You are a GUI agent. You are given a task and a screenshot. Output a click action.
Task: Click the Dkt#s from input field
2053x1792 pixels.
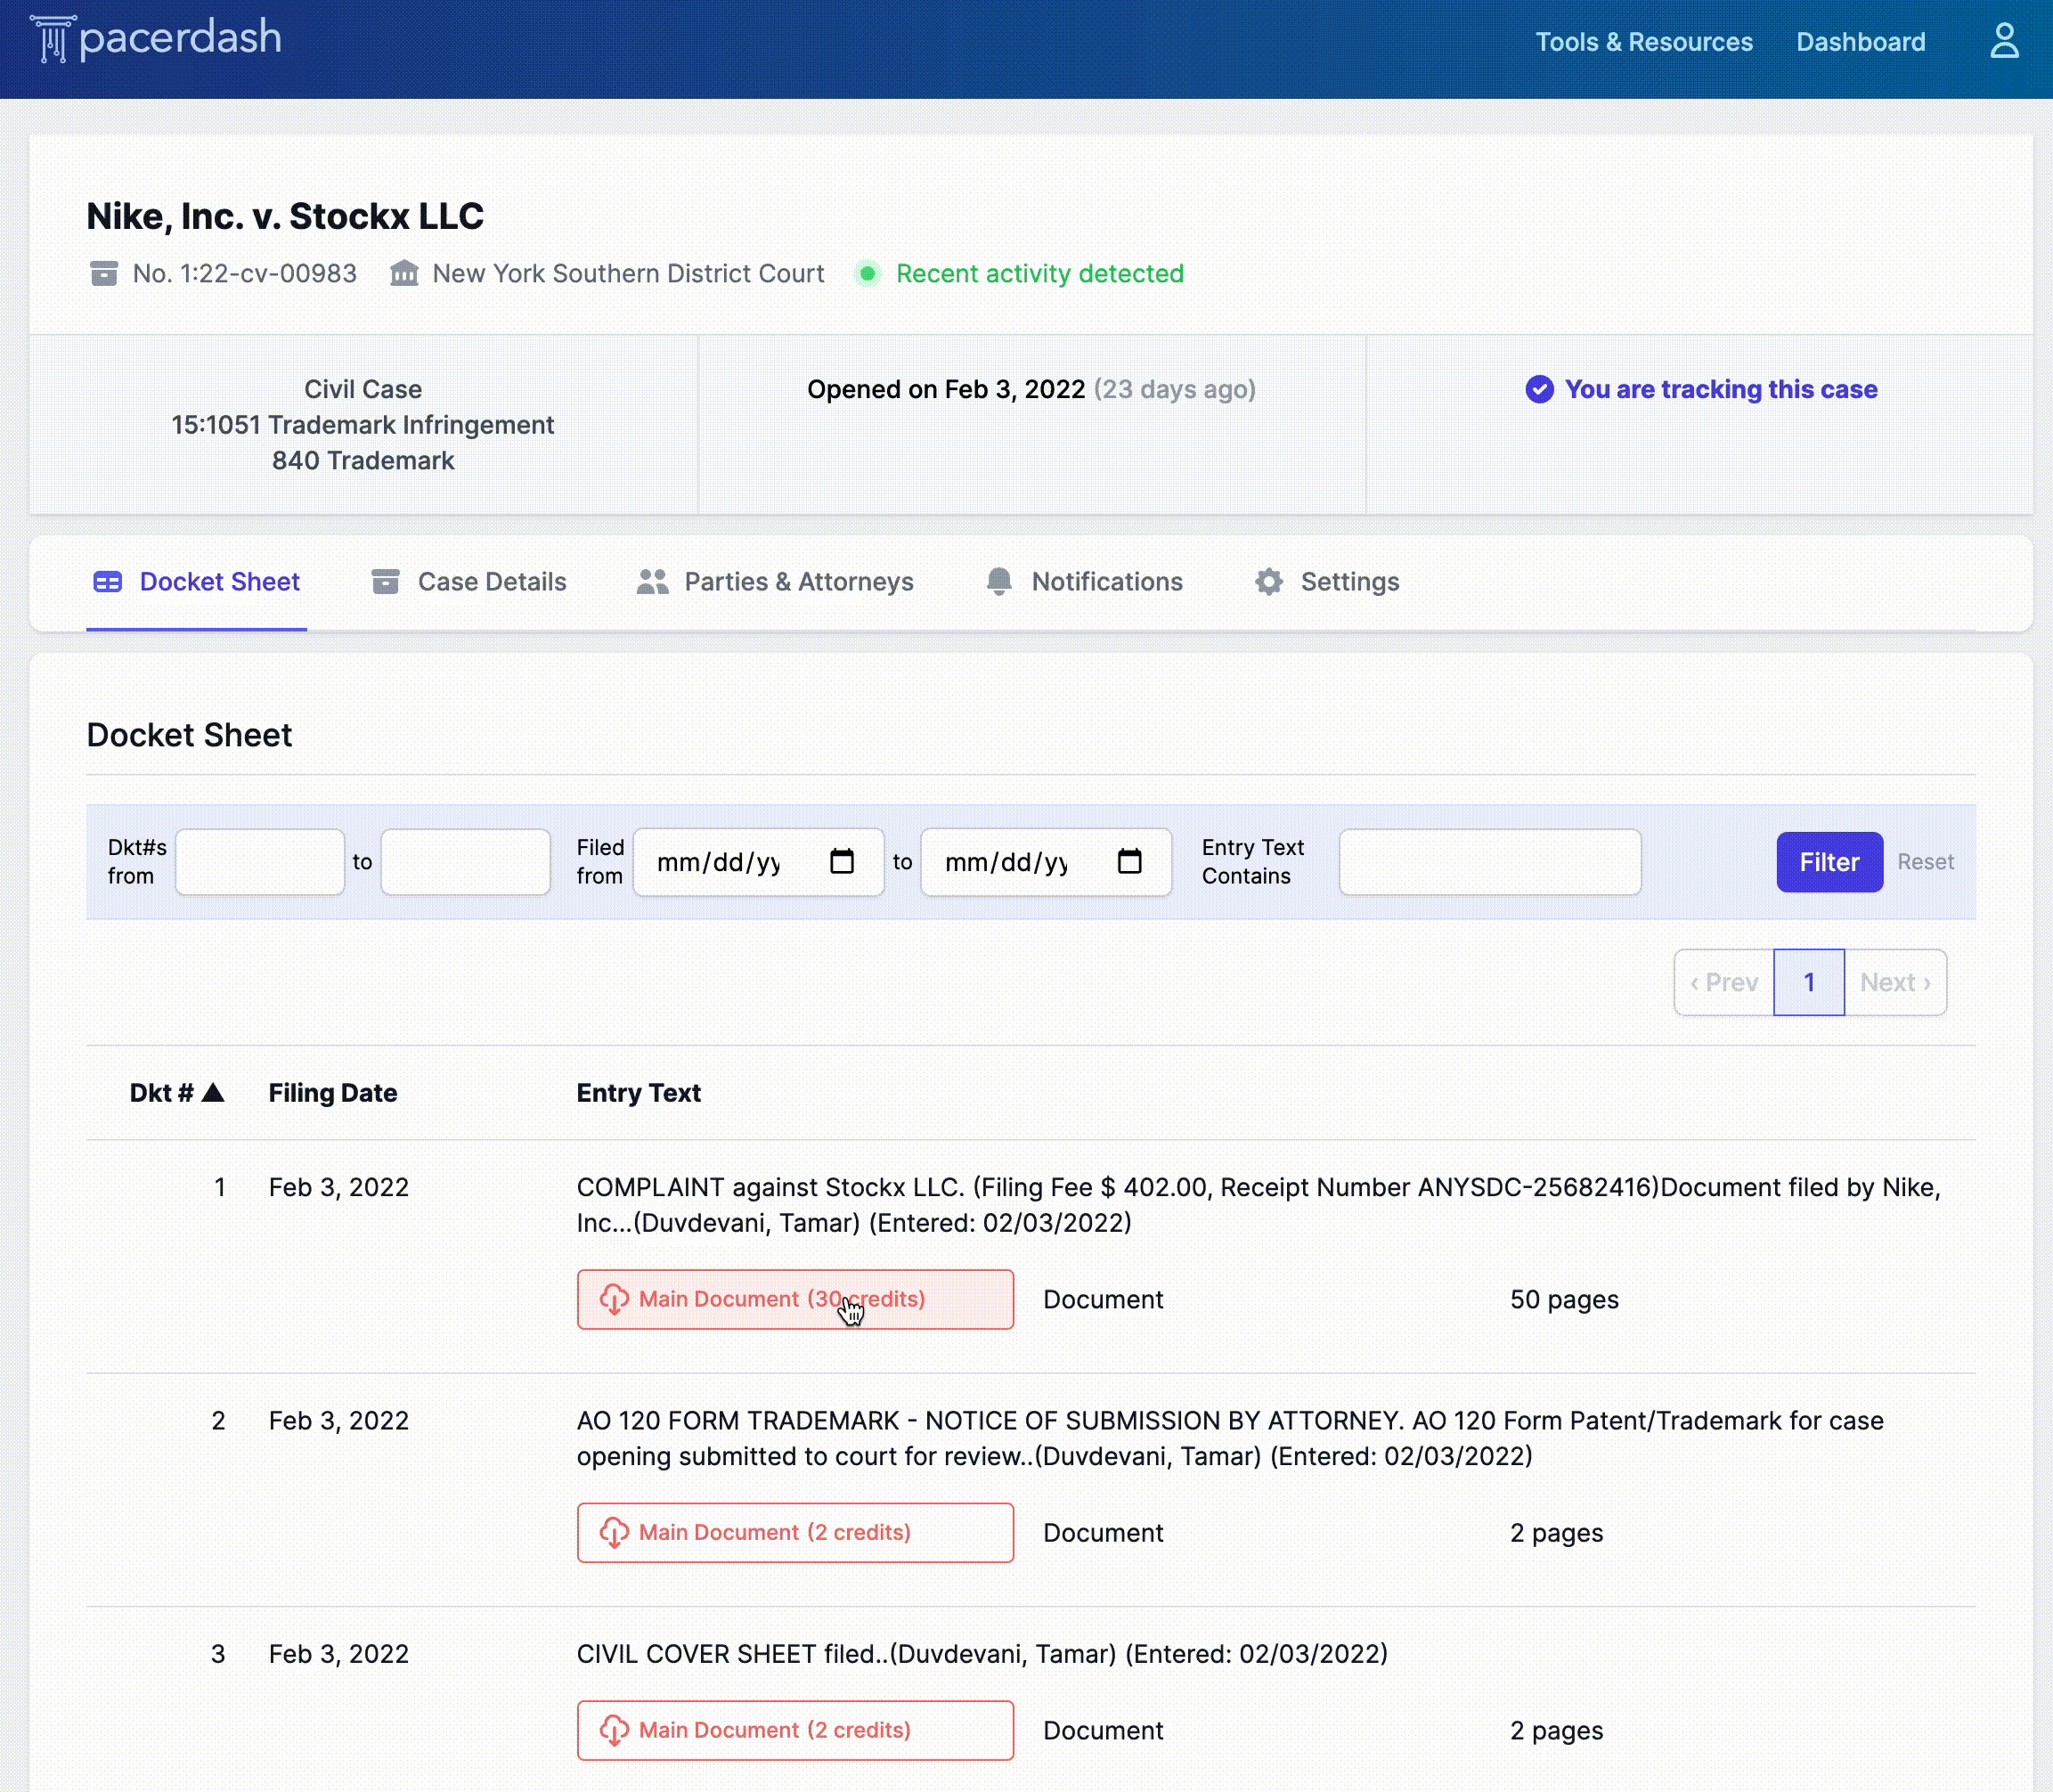coord(260,862)
